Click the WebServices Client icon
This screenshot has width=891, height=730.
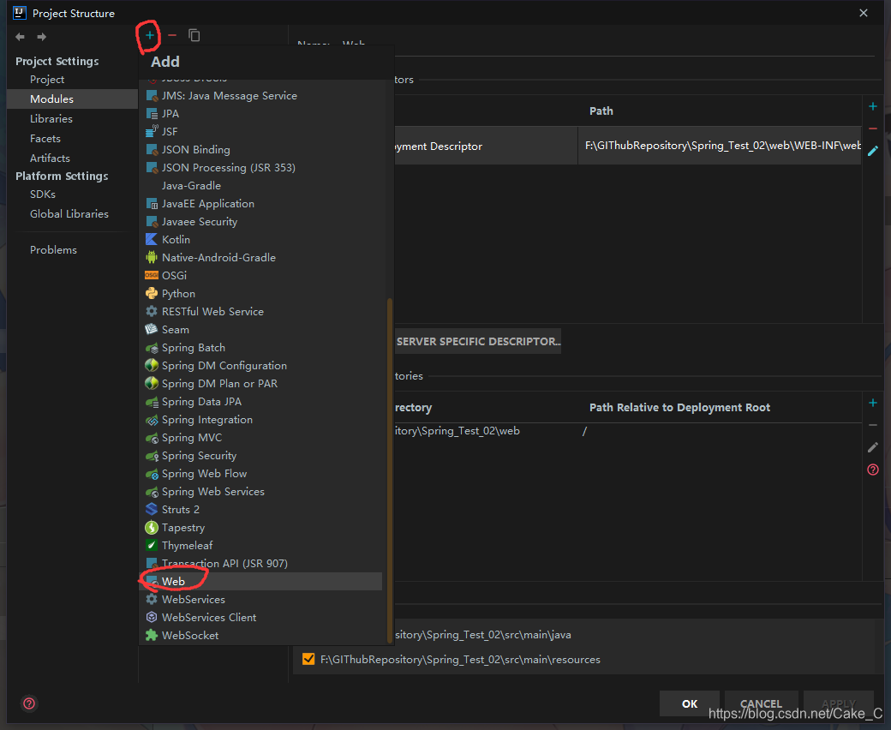pos(151,617)
